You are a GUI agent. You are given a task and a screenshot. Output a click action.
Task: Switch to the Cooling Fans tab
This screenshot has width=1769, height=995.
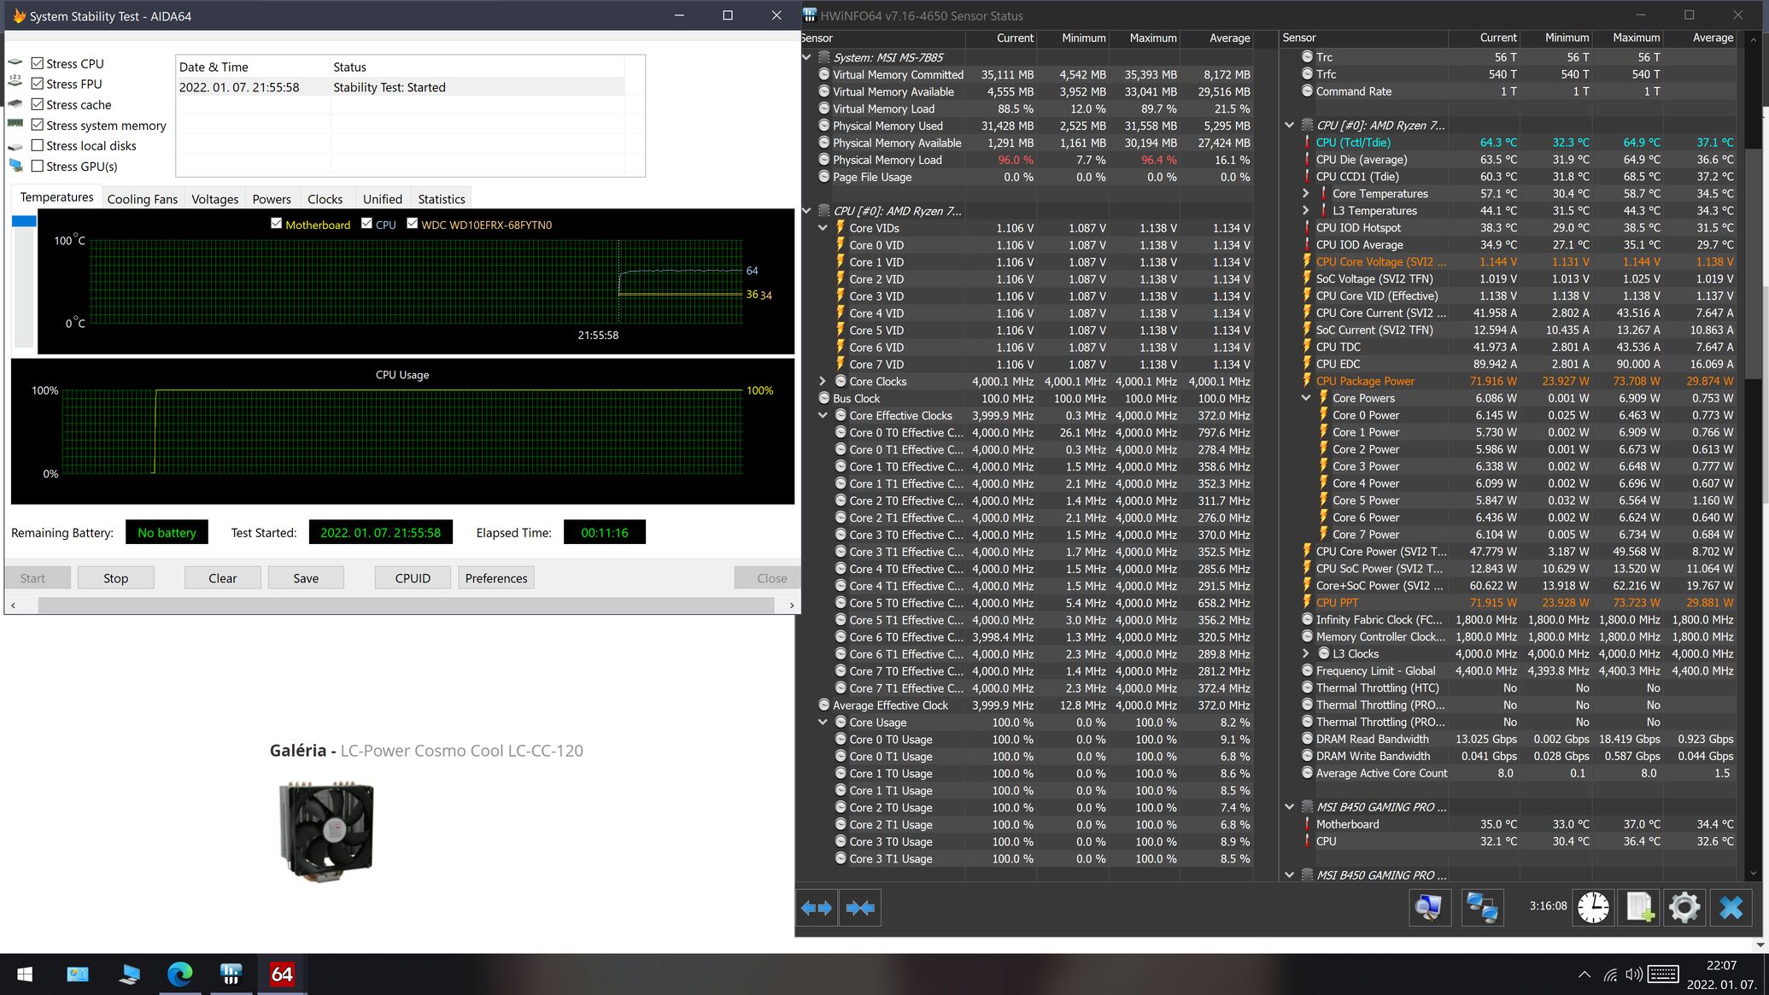pos(142,199)
